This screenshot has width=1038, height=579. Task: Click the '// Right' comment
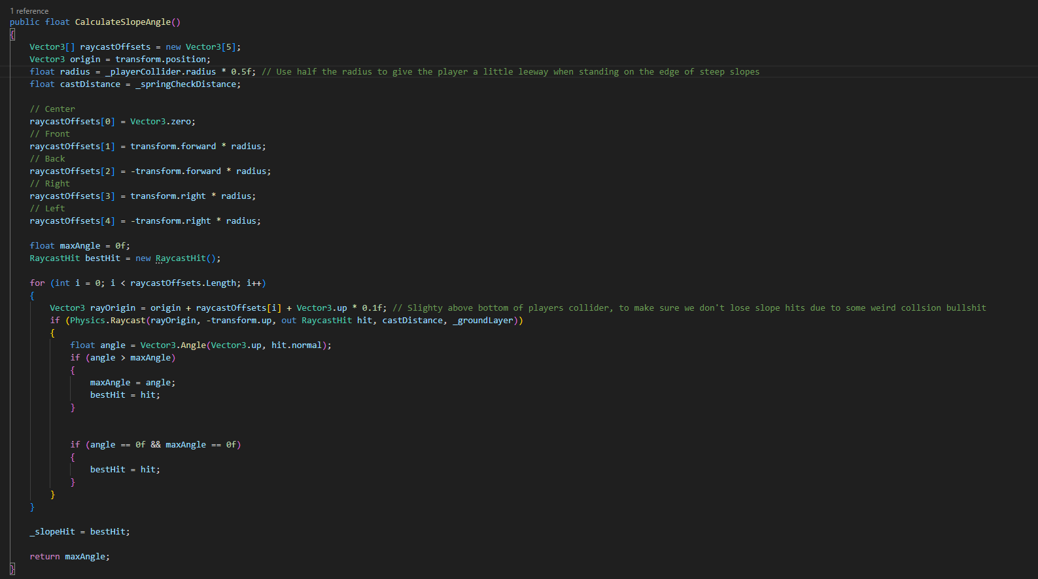pos(50,184)
